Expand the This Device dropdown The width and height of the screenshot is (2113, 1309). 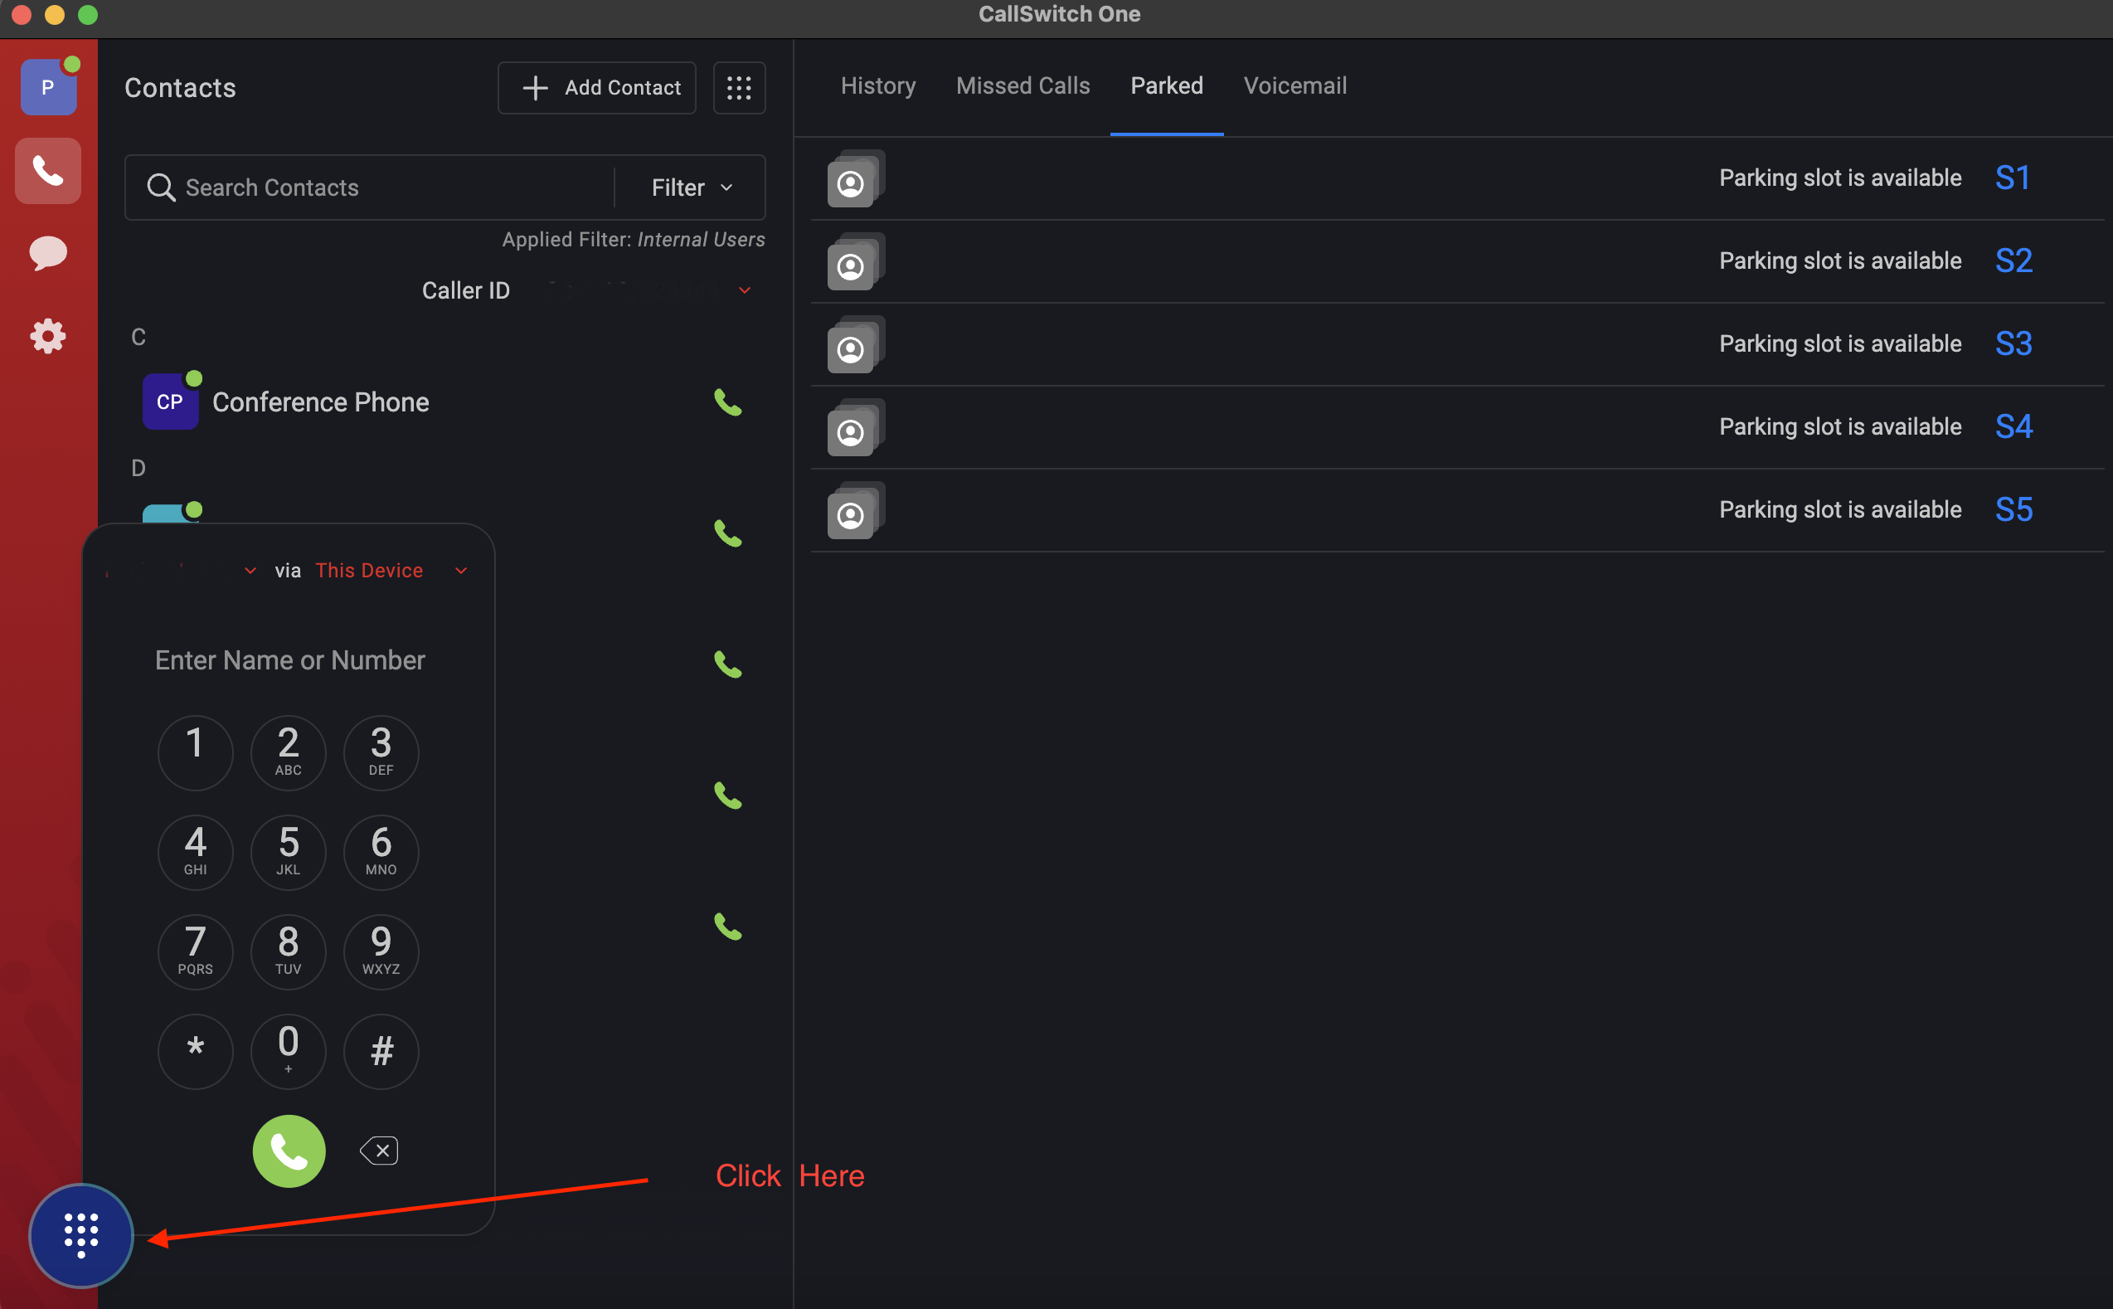click(x=461, y=571)
